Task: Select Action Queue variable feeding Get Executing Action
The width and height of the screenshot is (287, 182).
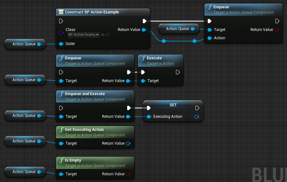Action: (25, 141)
